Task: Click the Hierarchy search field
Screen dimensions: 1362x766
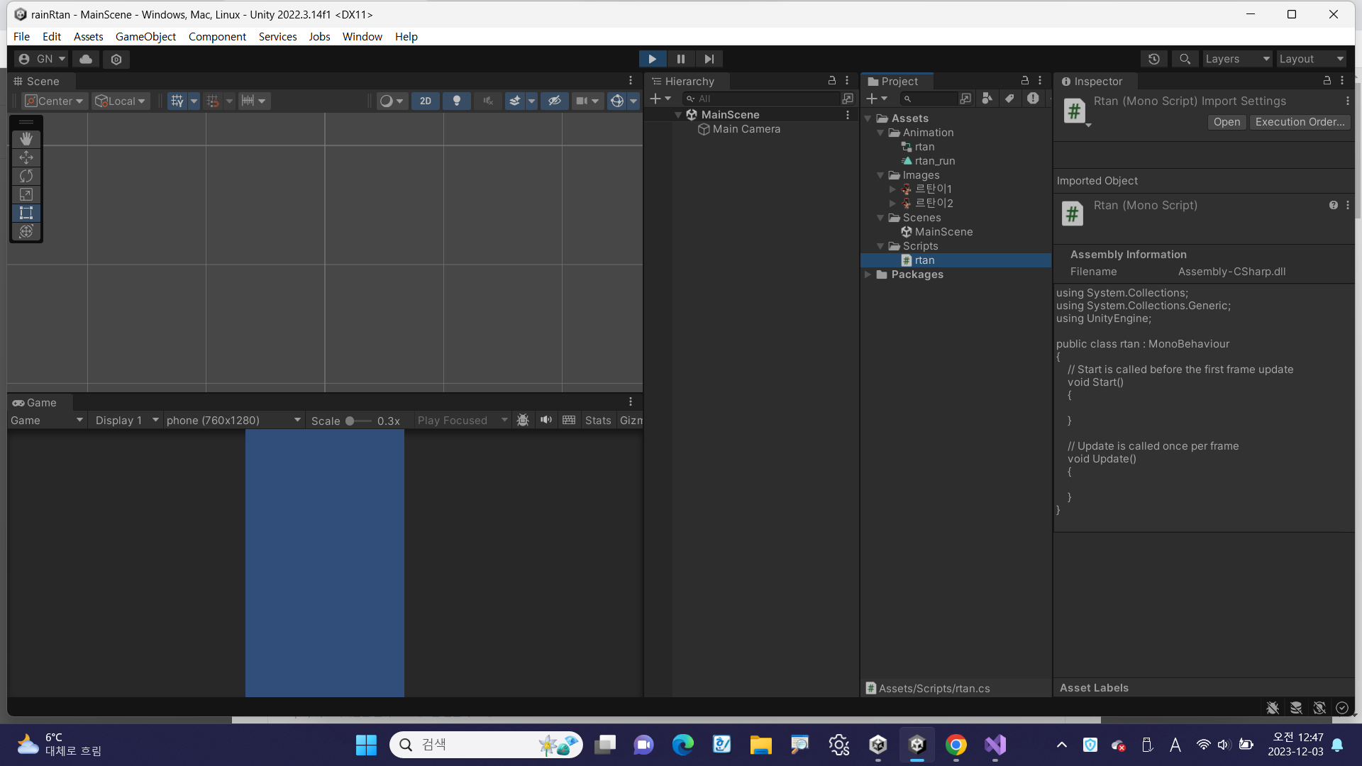Action: point(761,99)
